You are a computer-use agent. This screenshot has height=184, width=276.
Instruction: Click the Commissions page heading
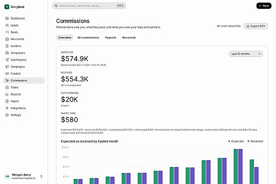coord(72,21)
